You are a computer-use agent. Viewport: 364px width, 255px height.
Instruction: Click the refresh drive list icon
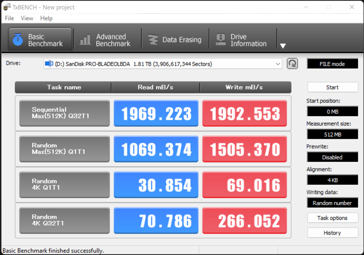coord(292,64)
